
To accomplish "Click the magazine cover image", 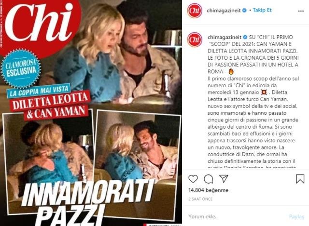I will coord(91,113).
